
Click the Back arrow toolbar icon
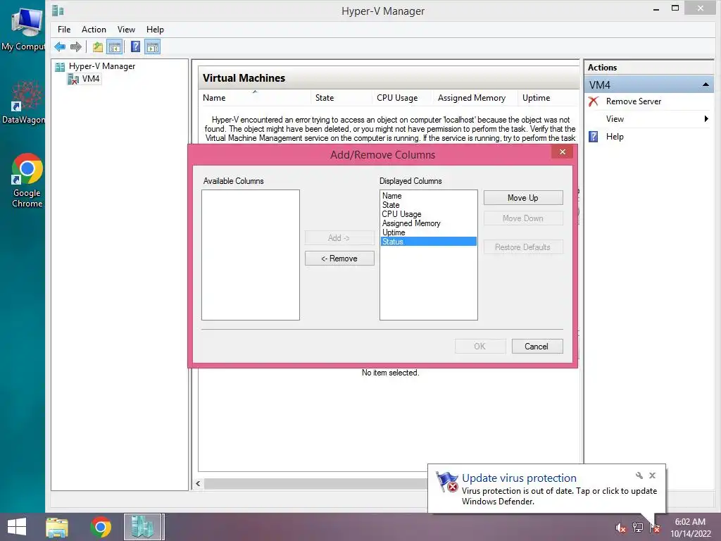(x=60, y=47)
